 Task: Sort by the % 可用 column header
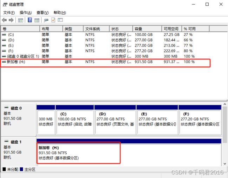click(x=196, y=29)
